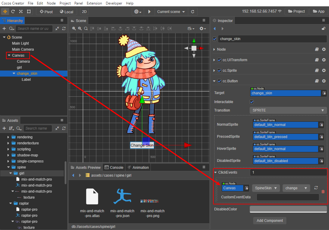Select the Rotate transform tool
This screenshot has width=329, height=230.
13,11
